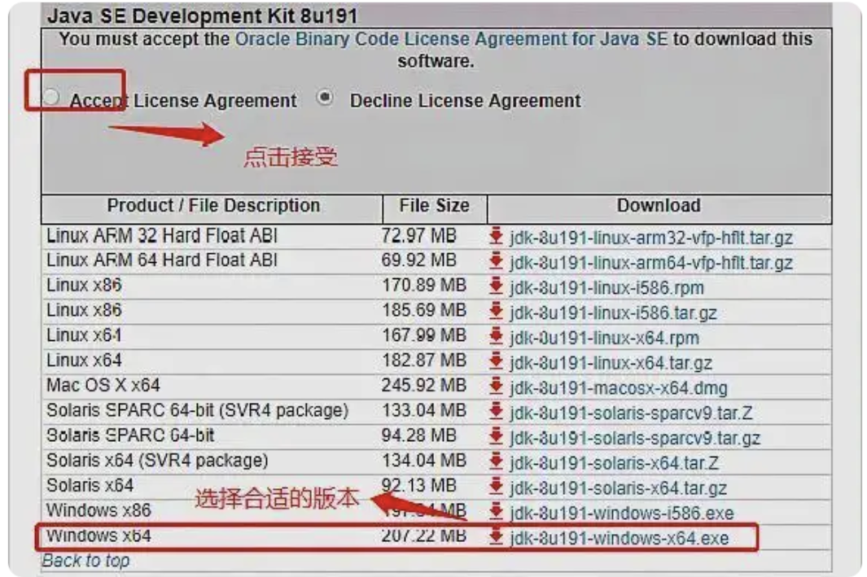Click the "Linux ARM 64 Hard Float ABI" description
Screen dimensions: 867x577
click(162, 260)
